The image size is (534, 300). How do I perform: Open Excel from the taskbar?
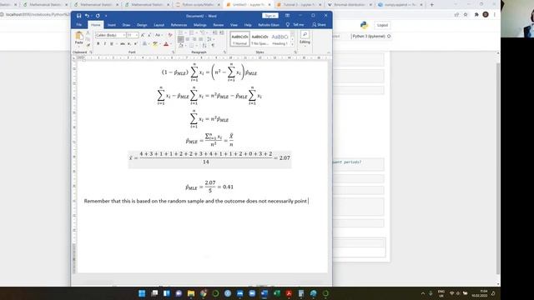(x=277, y=293)
